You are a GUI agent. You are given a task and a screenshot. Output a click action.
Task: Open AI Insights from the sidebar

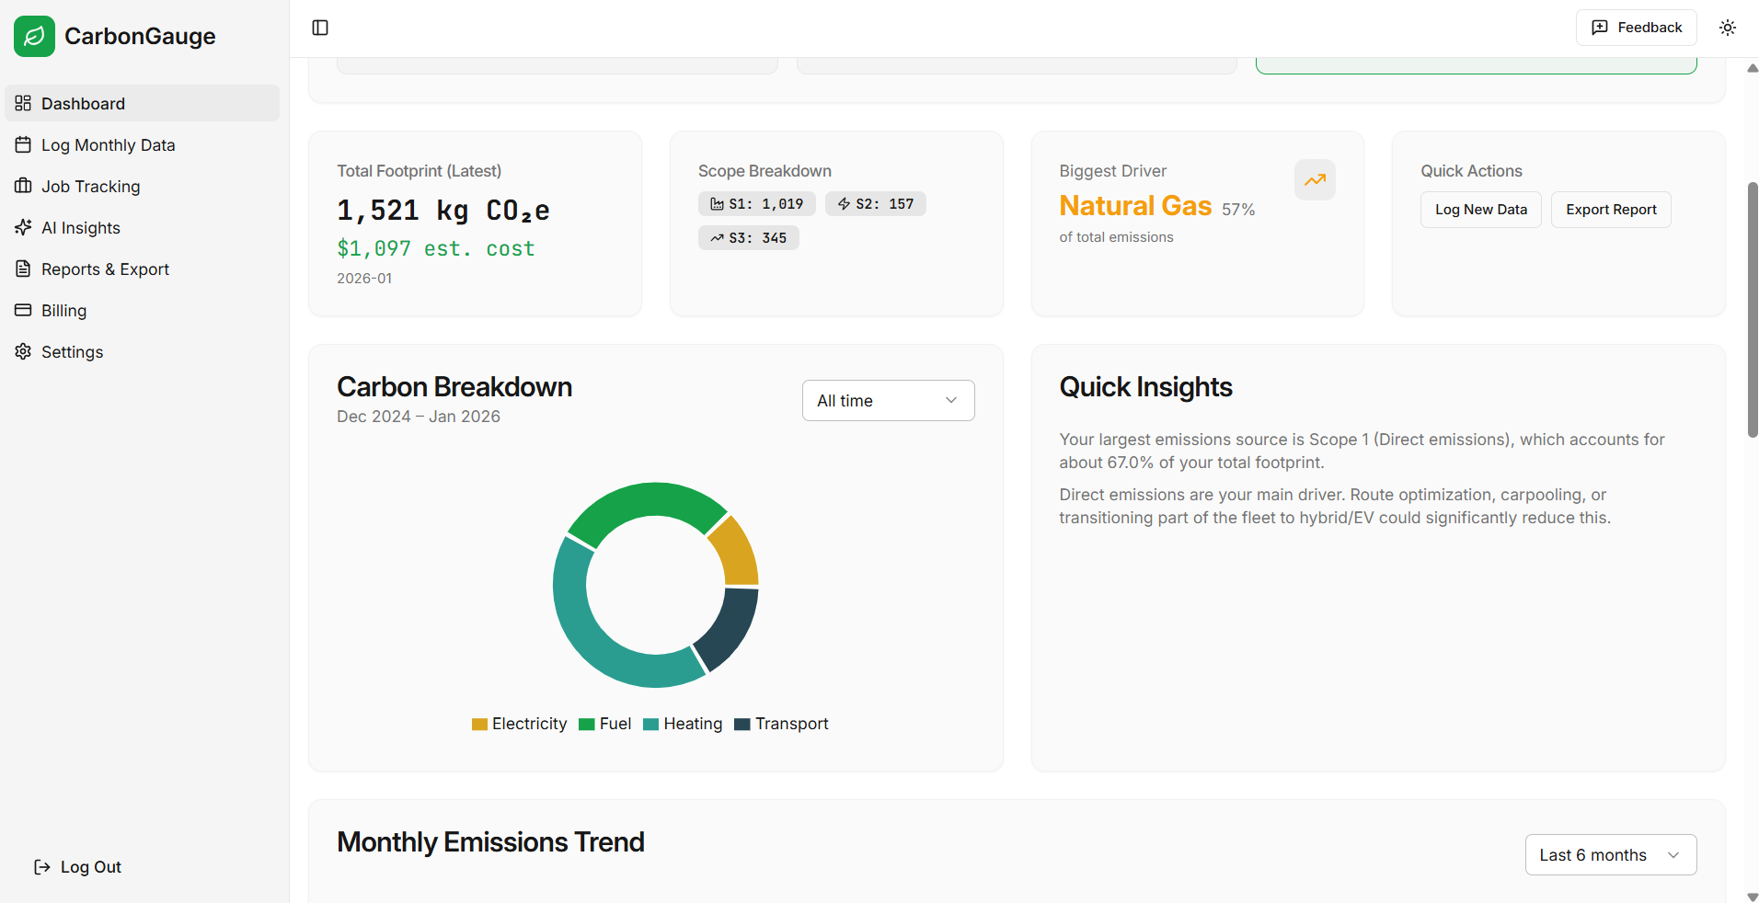pos(80,227)
